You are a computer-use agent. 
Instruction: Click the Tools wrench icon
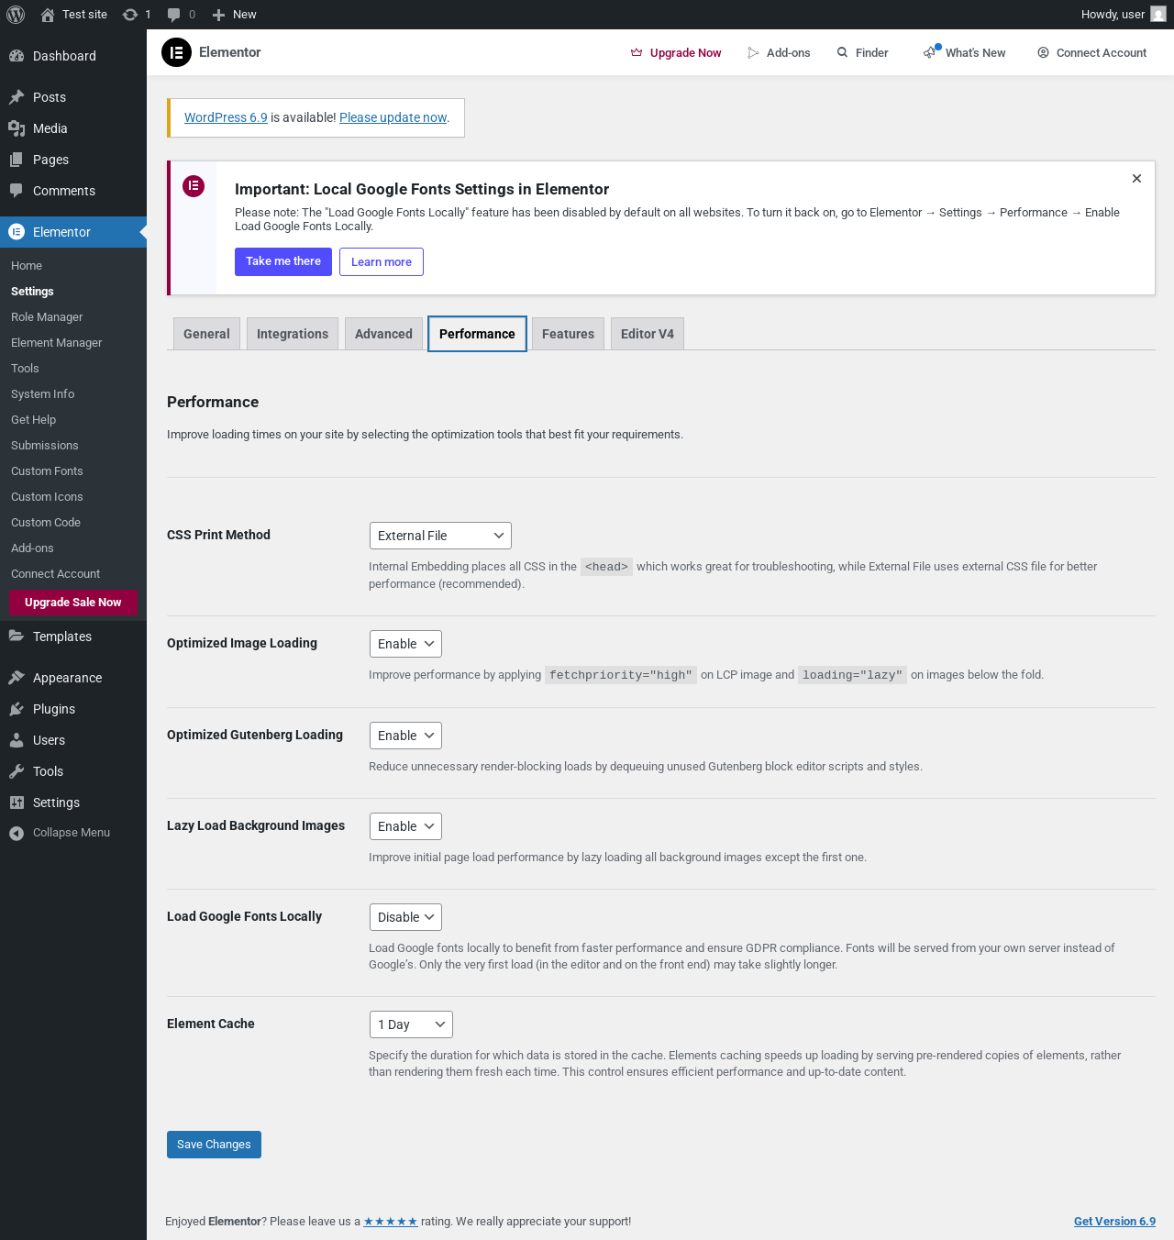[x=17, y=771]
